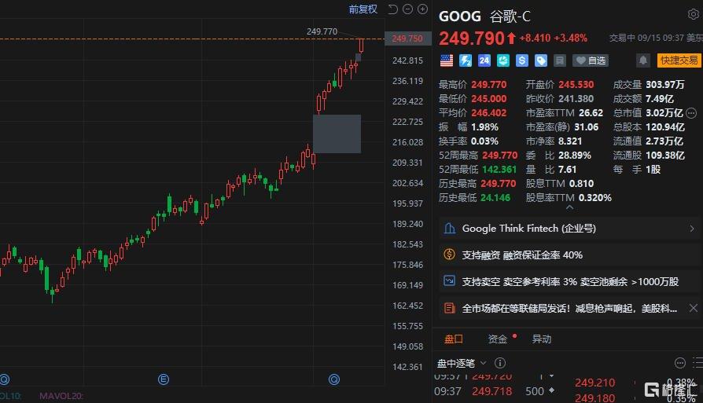The width and height of the screenshot is (703, 403).
Task: Switch to the 盘口 tab
Action: 453,339
